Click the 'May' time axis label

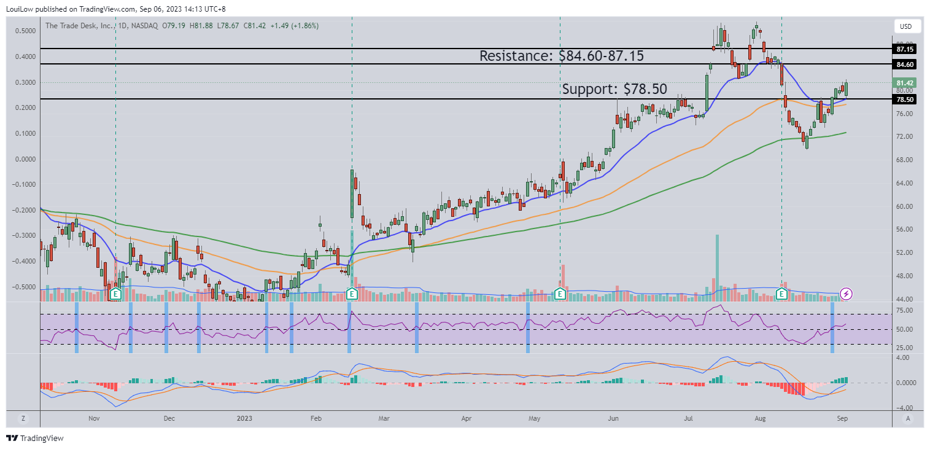tap(534, 418)
